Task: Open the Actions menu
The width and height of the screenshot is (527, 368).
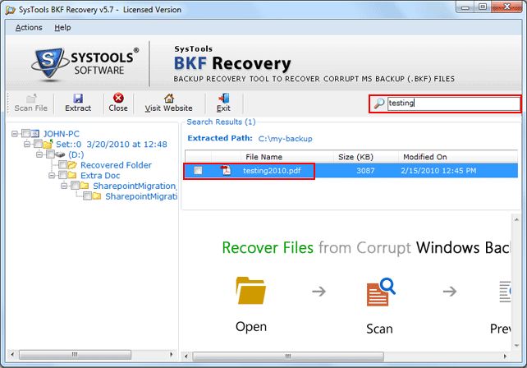Action: (x=29, y=28)
